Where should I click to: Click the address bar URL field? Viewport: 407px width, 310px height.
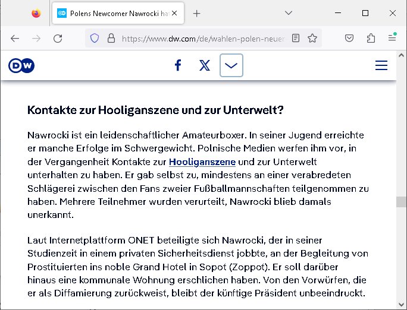(x=202, y=39)
